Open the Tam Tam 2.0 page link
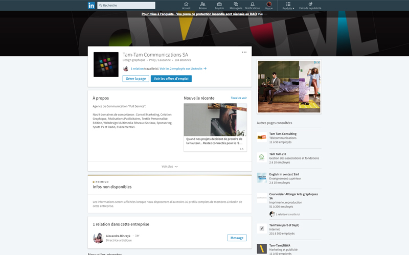The image size is (409, 255). click(x=278, y=154)
